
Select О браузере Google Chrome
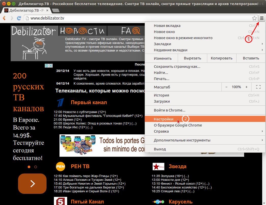point(205,125)
